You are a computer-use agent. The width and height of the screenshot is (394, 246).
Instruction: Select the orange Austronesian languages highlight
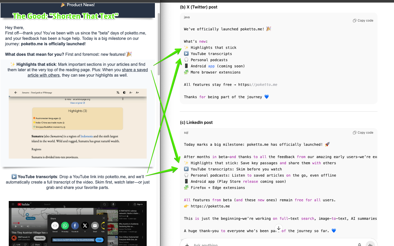(x=47, y=118)
